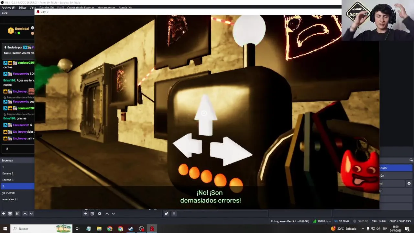Click the streaming timer 02:28:42

pyautogui.click(x=342, y=221)
